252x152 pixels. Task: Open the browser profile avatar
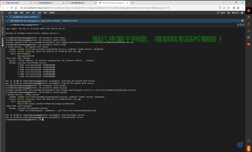[238, 8]
